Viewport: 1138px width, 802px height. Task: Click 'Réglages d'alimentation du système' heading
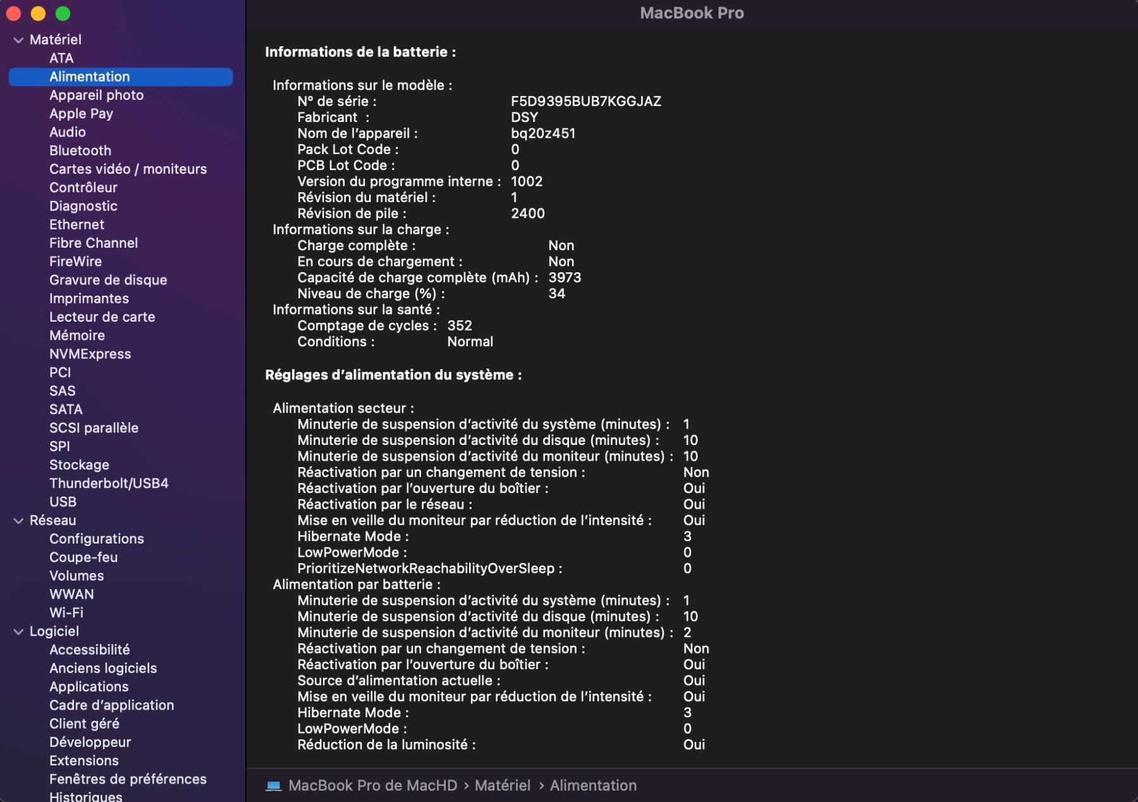(x=393, y=375)
